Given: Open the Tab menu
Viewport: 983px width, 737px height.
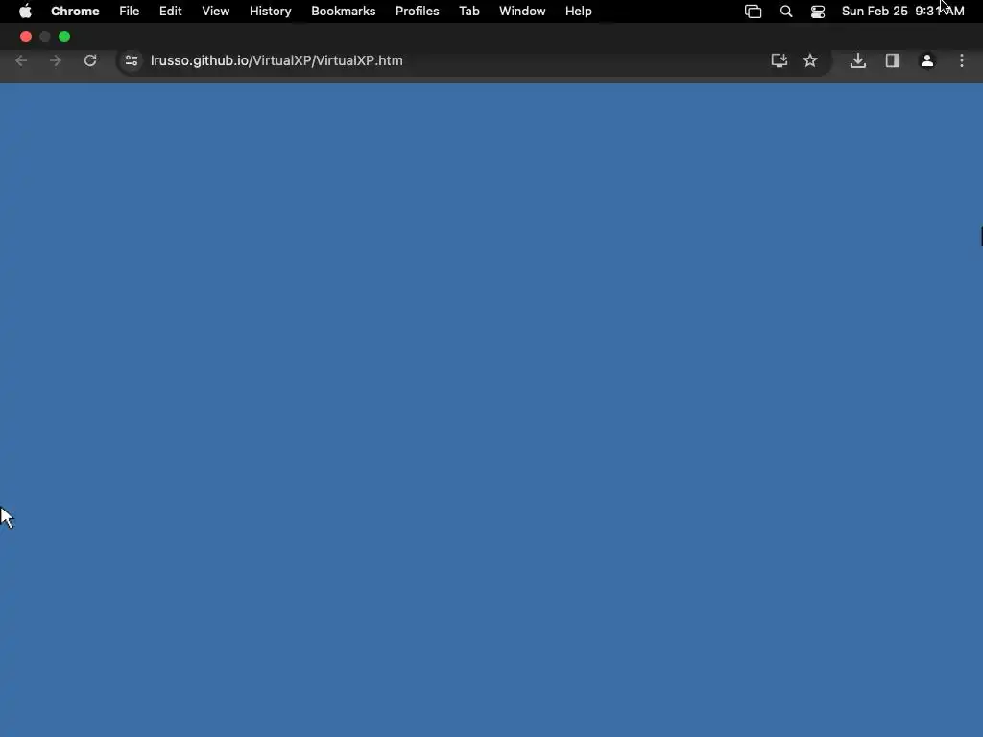Looking at the screenshot, I should click(469, 12).
